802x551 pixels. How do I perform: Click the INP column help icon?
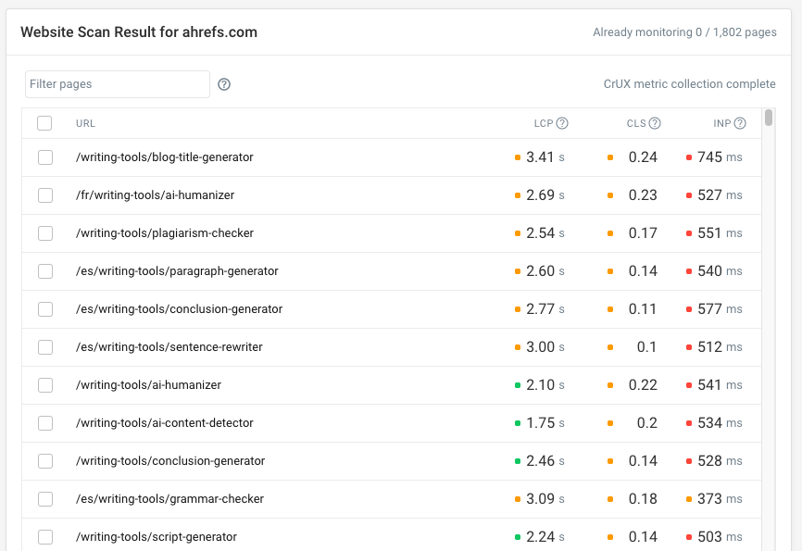741,123
